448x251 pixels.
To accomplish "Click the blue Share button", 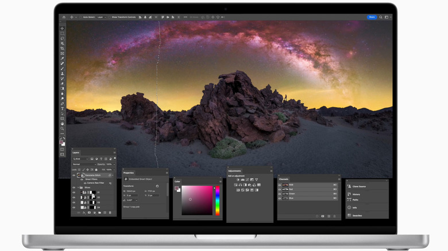I will [x=372, y=17].
